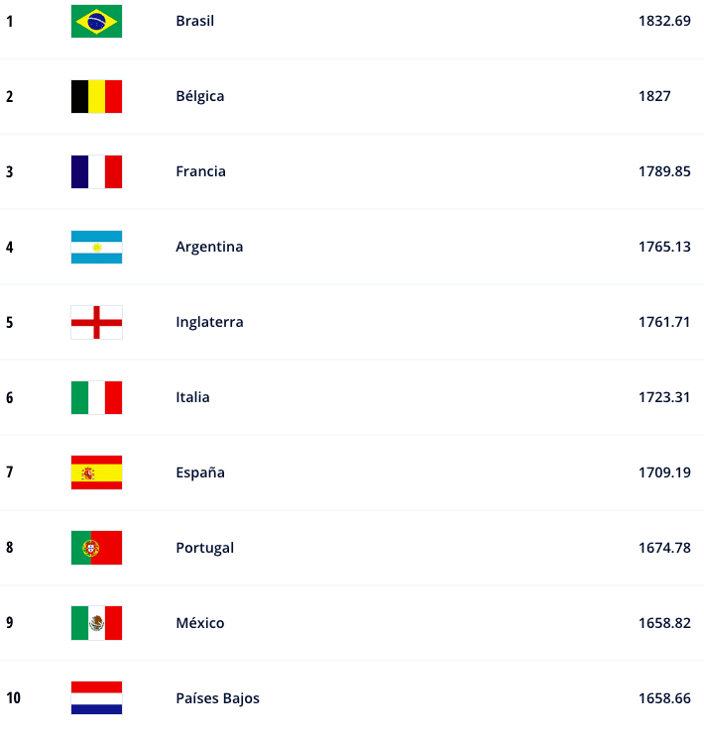The image size is (704, 733).
Task: Click the Argentina flag icon
Action: [x=96, y=247]
